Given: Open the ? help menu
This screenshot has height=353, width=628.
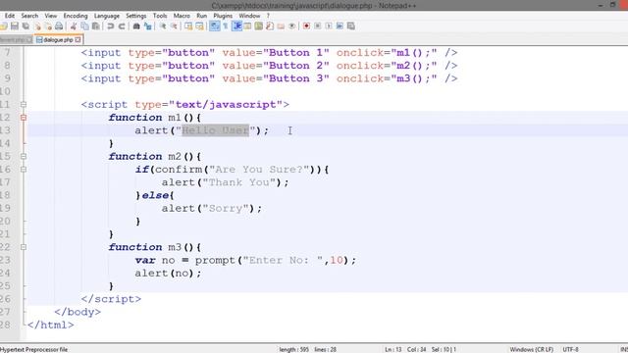Looking at the screenshot, I should tap(268, 16).
